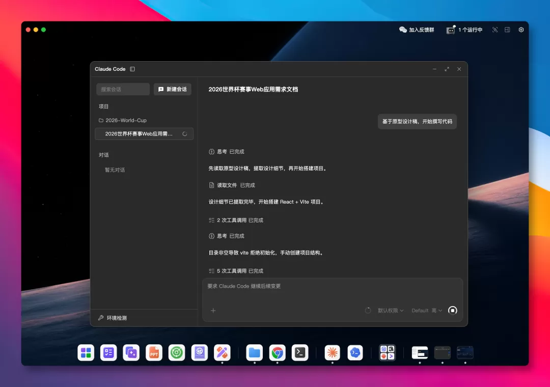Open the grouped apps folder in dock

tap(387, 352)
